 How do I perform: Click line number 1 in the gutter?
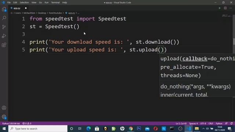23,19
